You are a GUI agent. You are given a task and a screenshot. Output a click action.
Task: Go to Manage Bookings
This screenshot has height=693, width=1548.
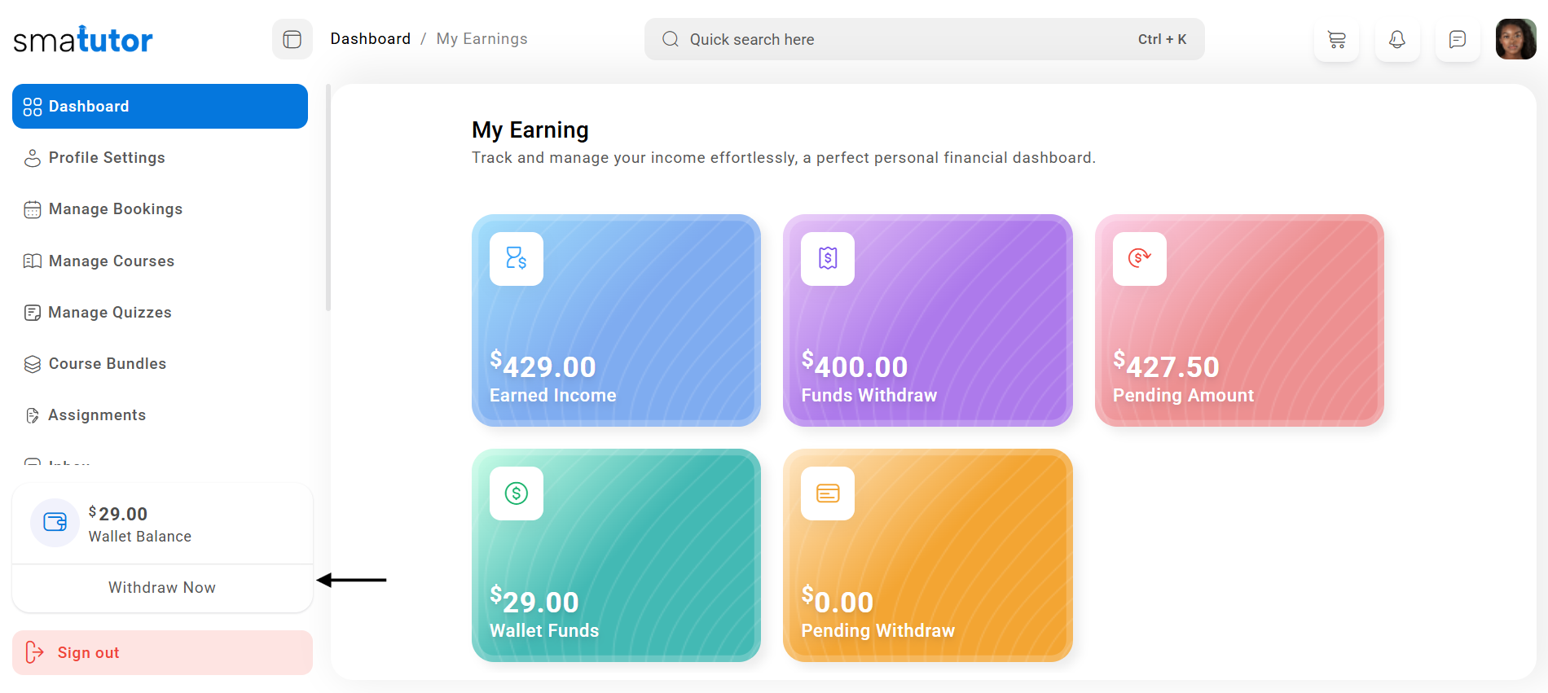tap(115, 209)
